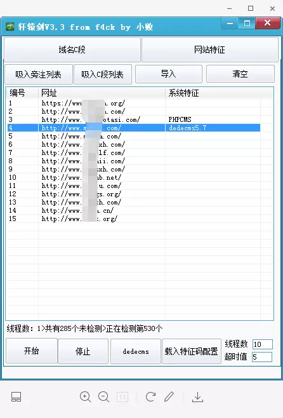Select row 14 URL ending .cn
This screenshot has height=418, width=283.
coord(78,211)
